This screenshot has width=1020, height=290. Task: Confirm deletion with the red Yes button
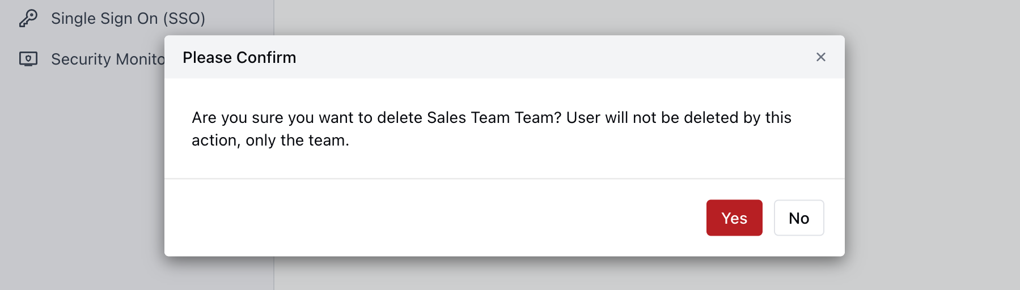click(734, 218)
